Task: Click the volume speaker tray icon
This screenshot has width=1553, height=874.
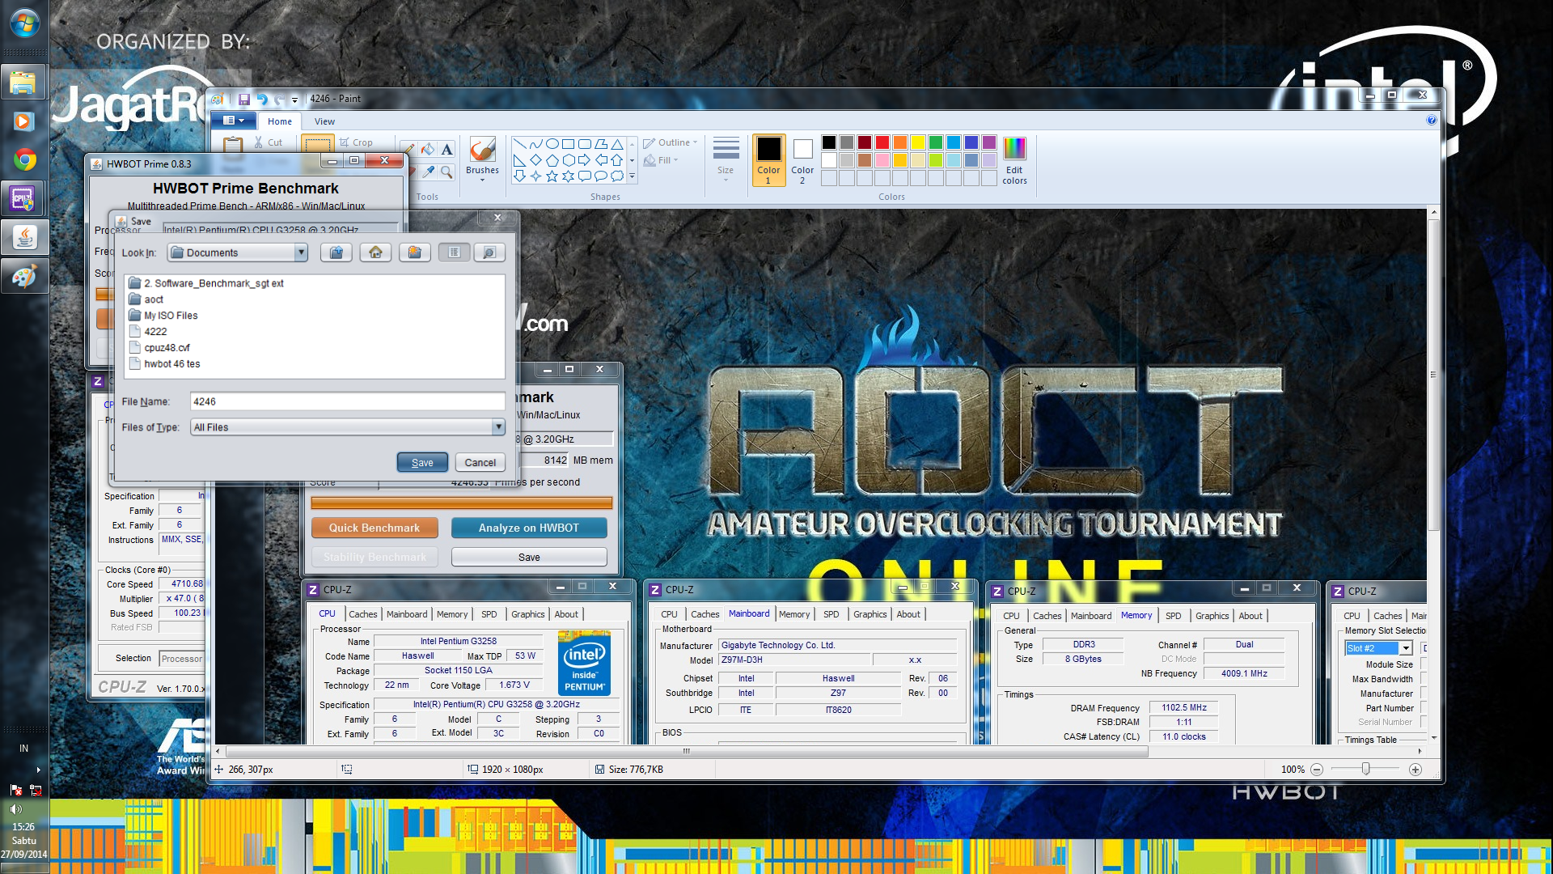Action: [15, 808]
